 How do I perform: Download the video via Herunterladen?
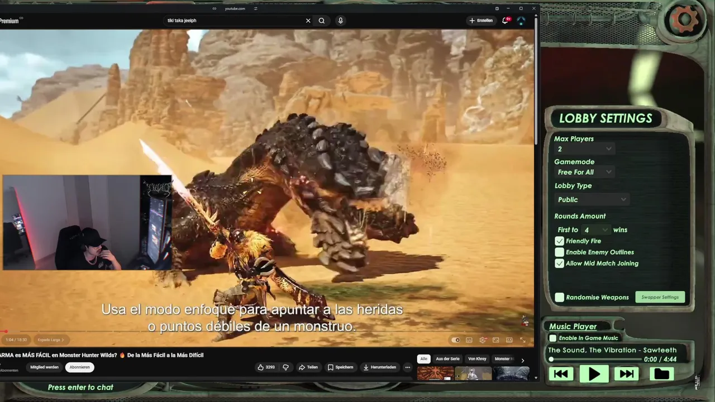(379, 367)
